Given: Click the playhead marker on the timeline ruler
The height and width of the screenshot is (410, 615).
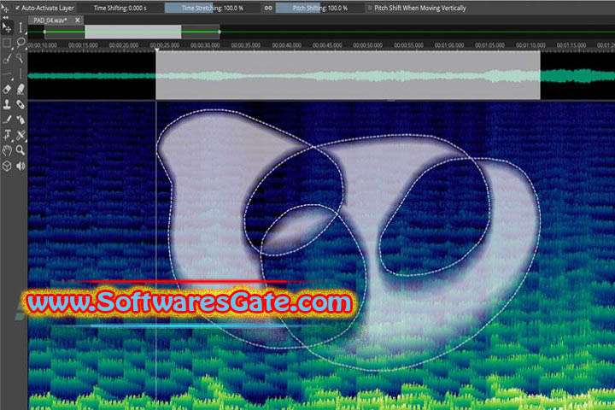Looking at the screenshot, I should coord(156,50).
